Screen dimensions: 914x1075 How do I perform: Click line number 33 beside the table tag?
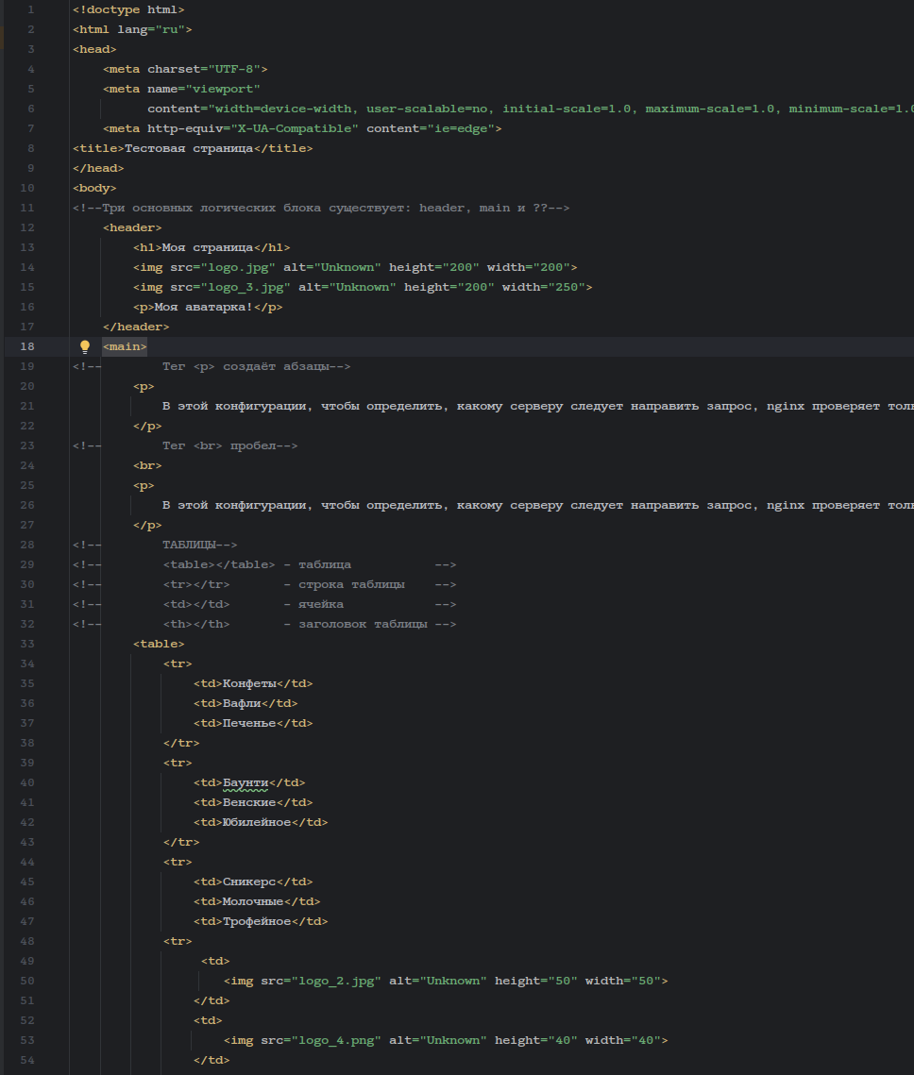pyautogui.click(x=26, y=644)
